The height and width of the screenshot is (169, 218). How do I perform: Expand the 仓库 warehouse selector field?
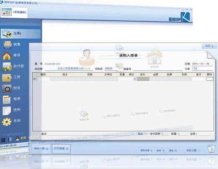[202, 69]
